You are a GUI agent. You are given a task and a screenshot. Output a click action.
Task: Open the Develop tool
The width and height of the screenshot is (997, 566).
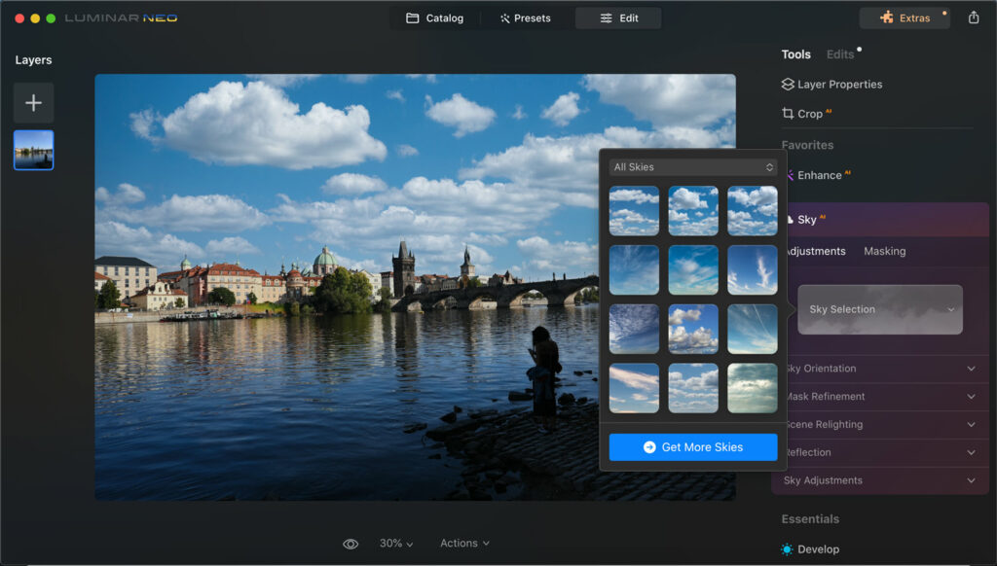(818, 549)
